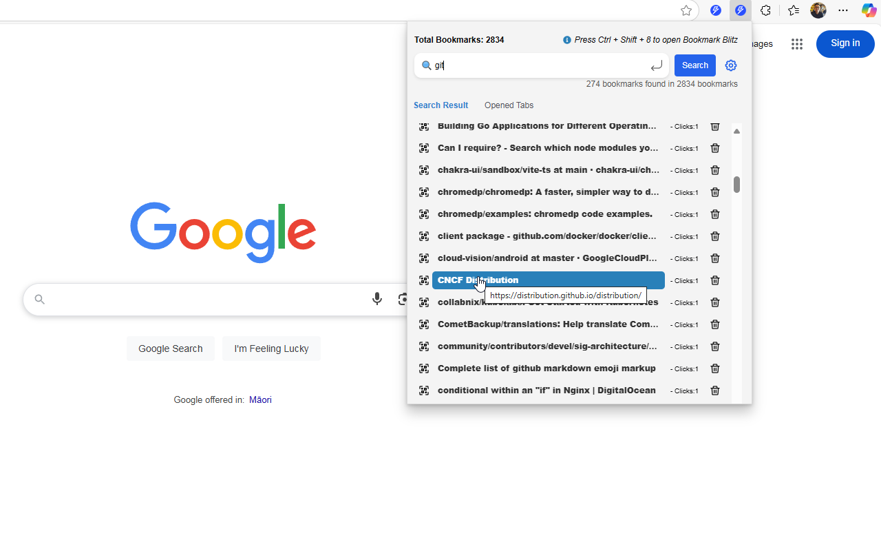Screen dimensions: 881x551
Task: Delete the client package docker bookmark
Action: coord(715,236)
